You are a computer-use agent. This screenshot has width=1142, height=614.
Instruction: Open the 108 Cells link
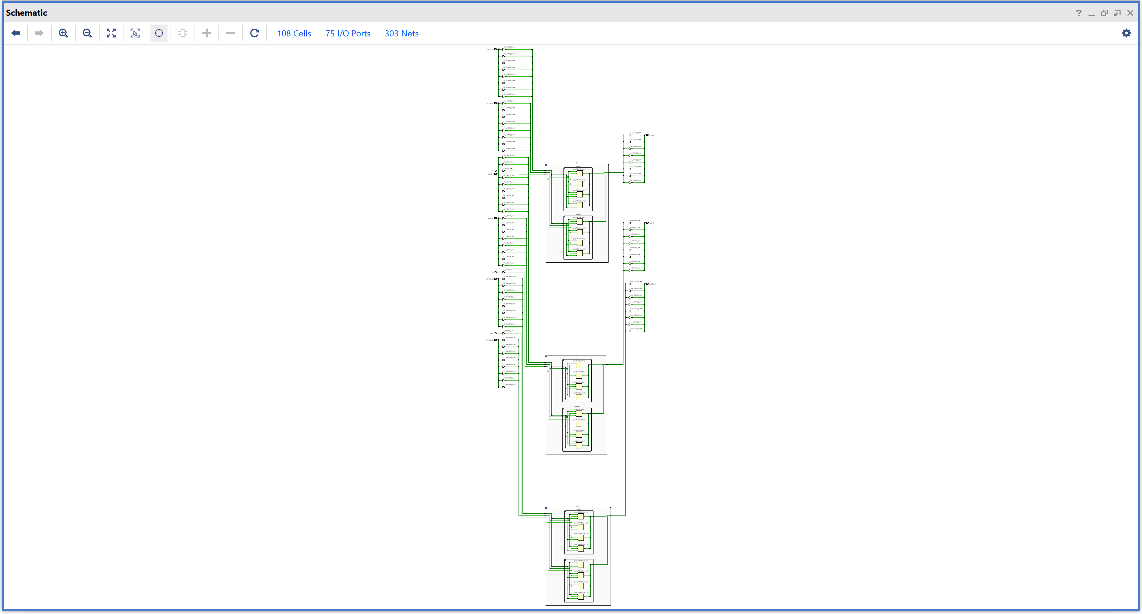294,34
